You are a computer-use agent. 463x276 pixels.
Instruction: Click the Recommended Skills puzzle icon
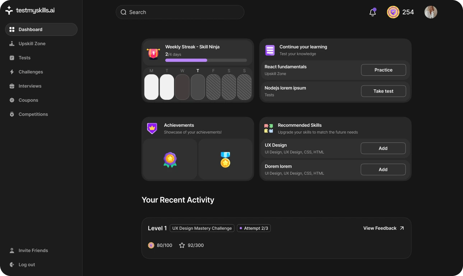[268, 128]
